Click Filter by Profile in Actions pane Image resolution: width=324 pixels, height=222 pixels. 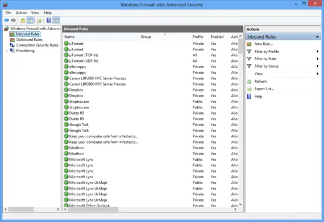click(x=267, y=51)
